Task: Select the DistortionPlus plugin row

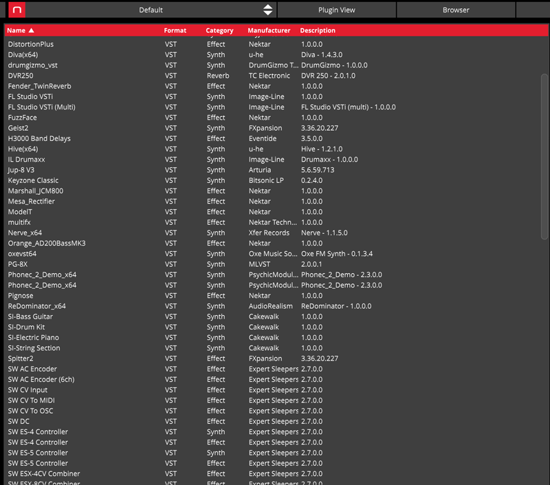Action: click(276, 44)
